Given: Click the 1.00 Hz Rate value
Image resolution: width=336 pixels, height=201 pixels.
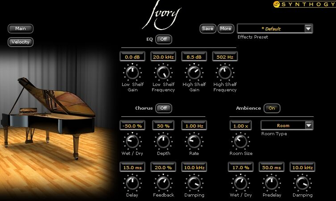Looking at the screenshot, I should click(194, 126).
